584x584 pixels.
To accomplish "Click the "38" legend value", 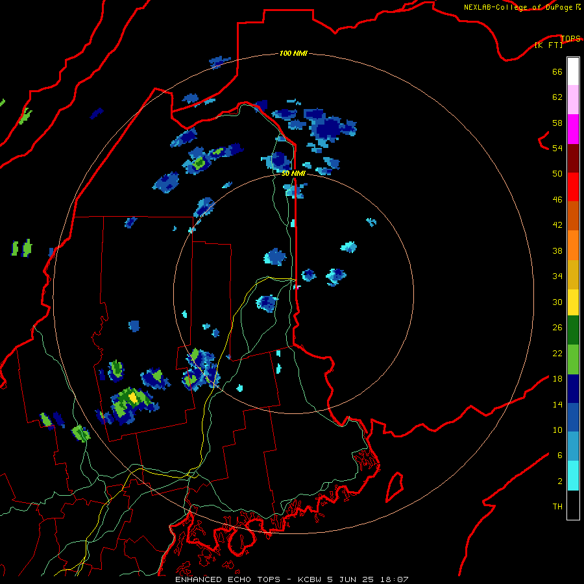I will pos(557,250).
